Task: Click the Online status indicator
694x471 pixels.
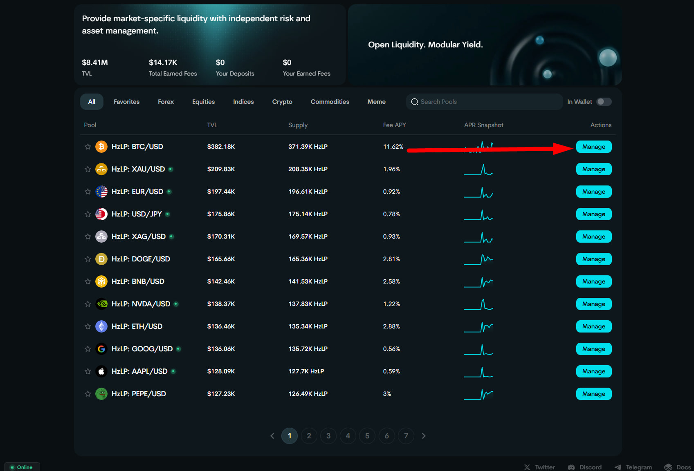Action: click(x=22, y=467)
